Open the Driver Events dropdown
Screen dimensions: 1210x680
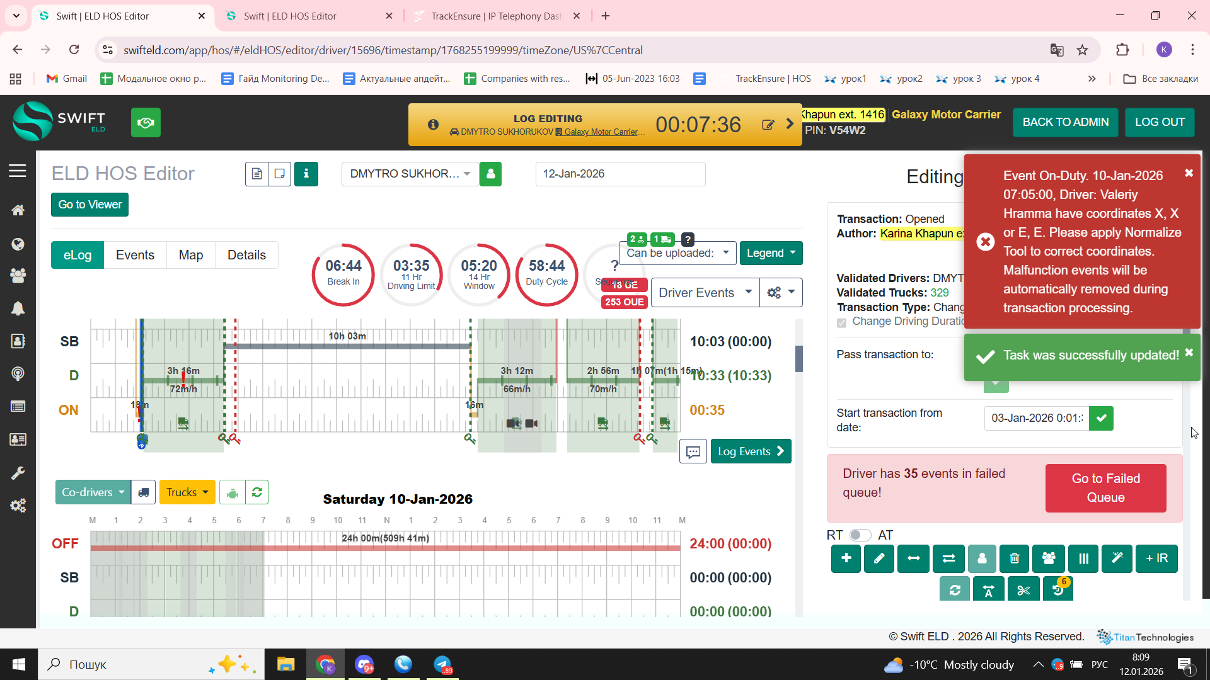(704, 293)
